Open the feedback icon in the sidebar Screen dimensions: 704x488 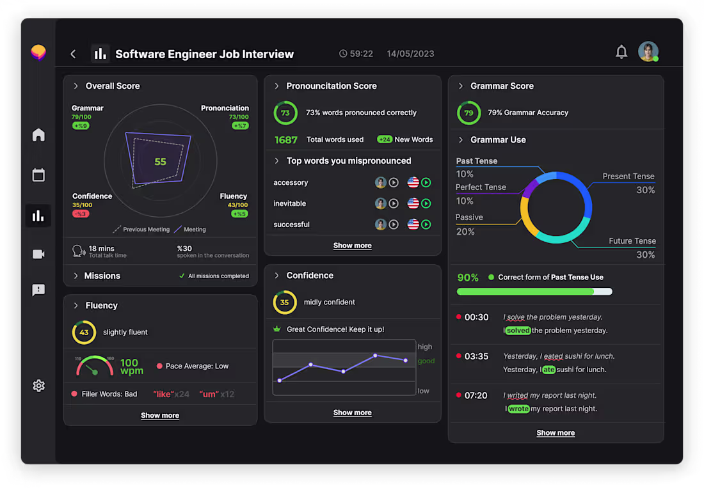[x=38, y=290]
